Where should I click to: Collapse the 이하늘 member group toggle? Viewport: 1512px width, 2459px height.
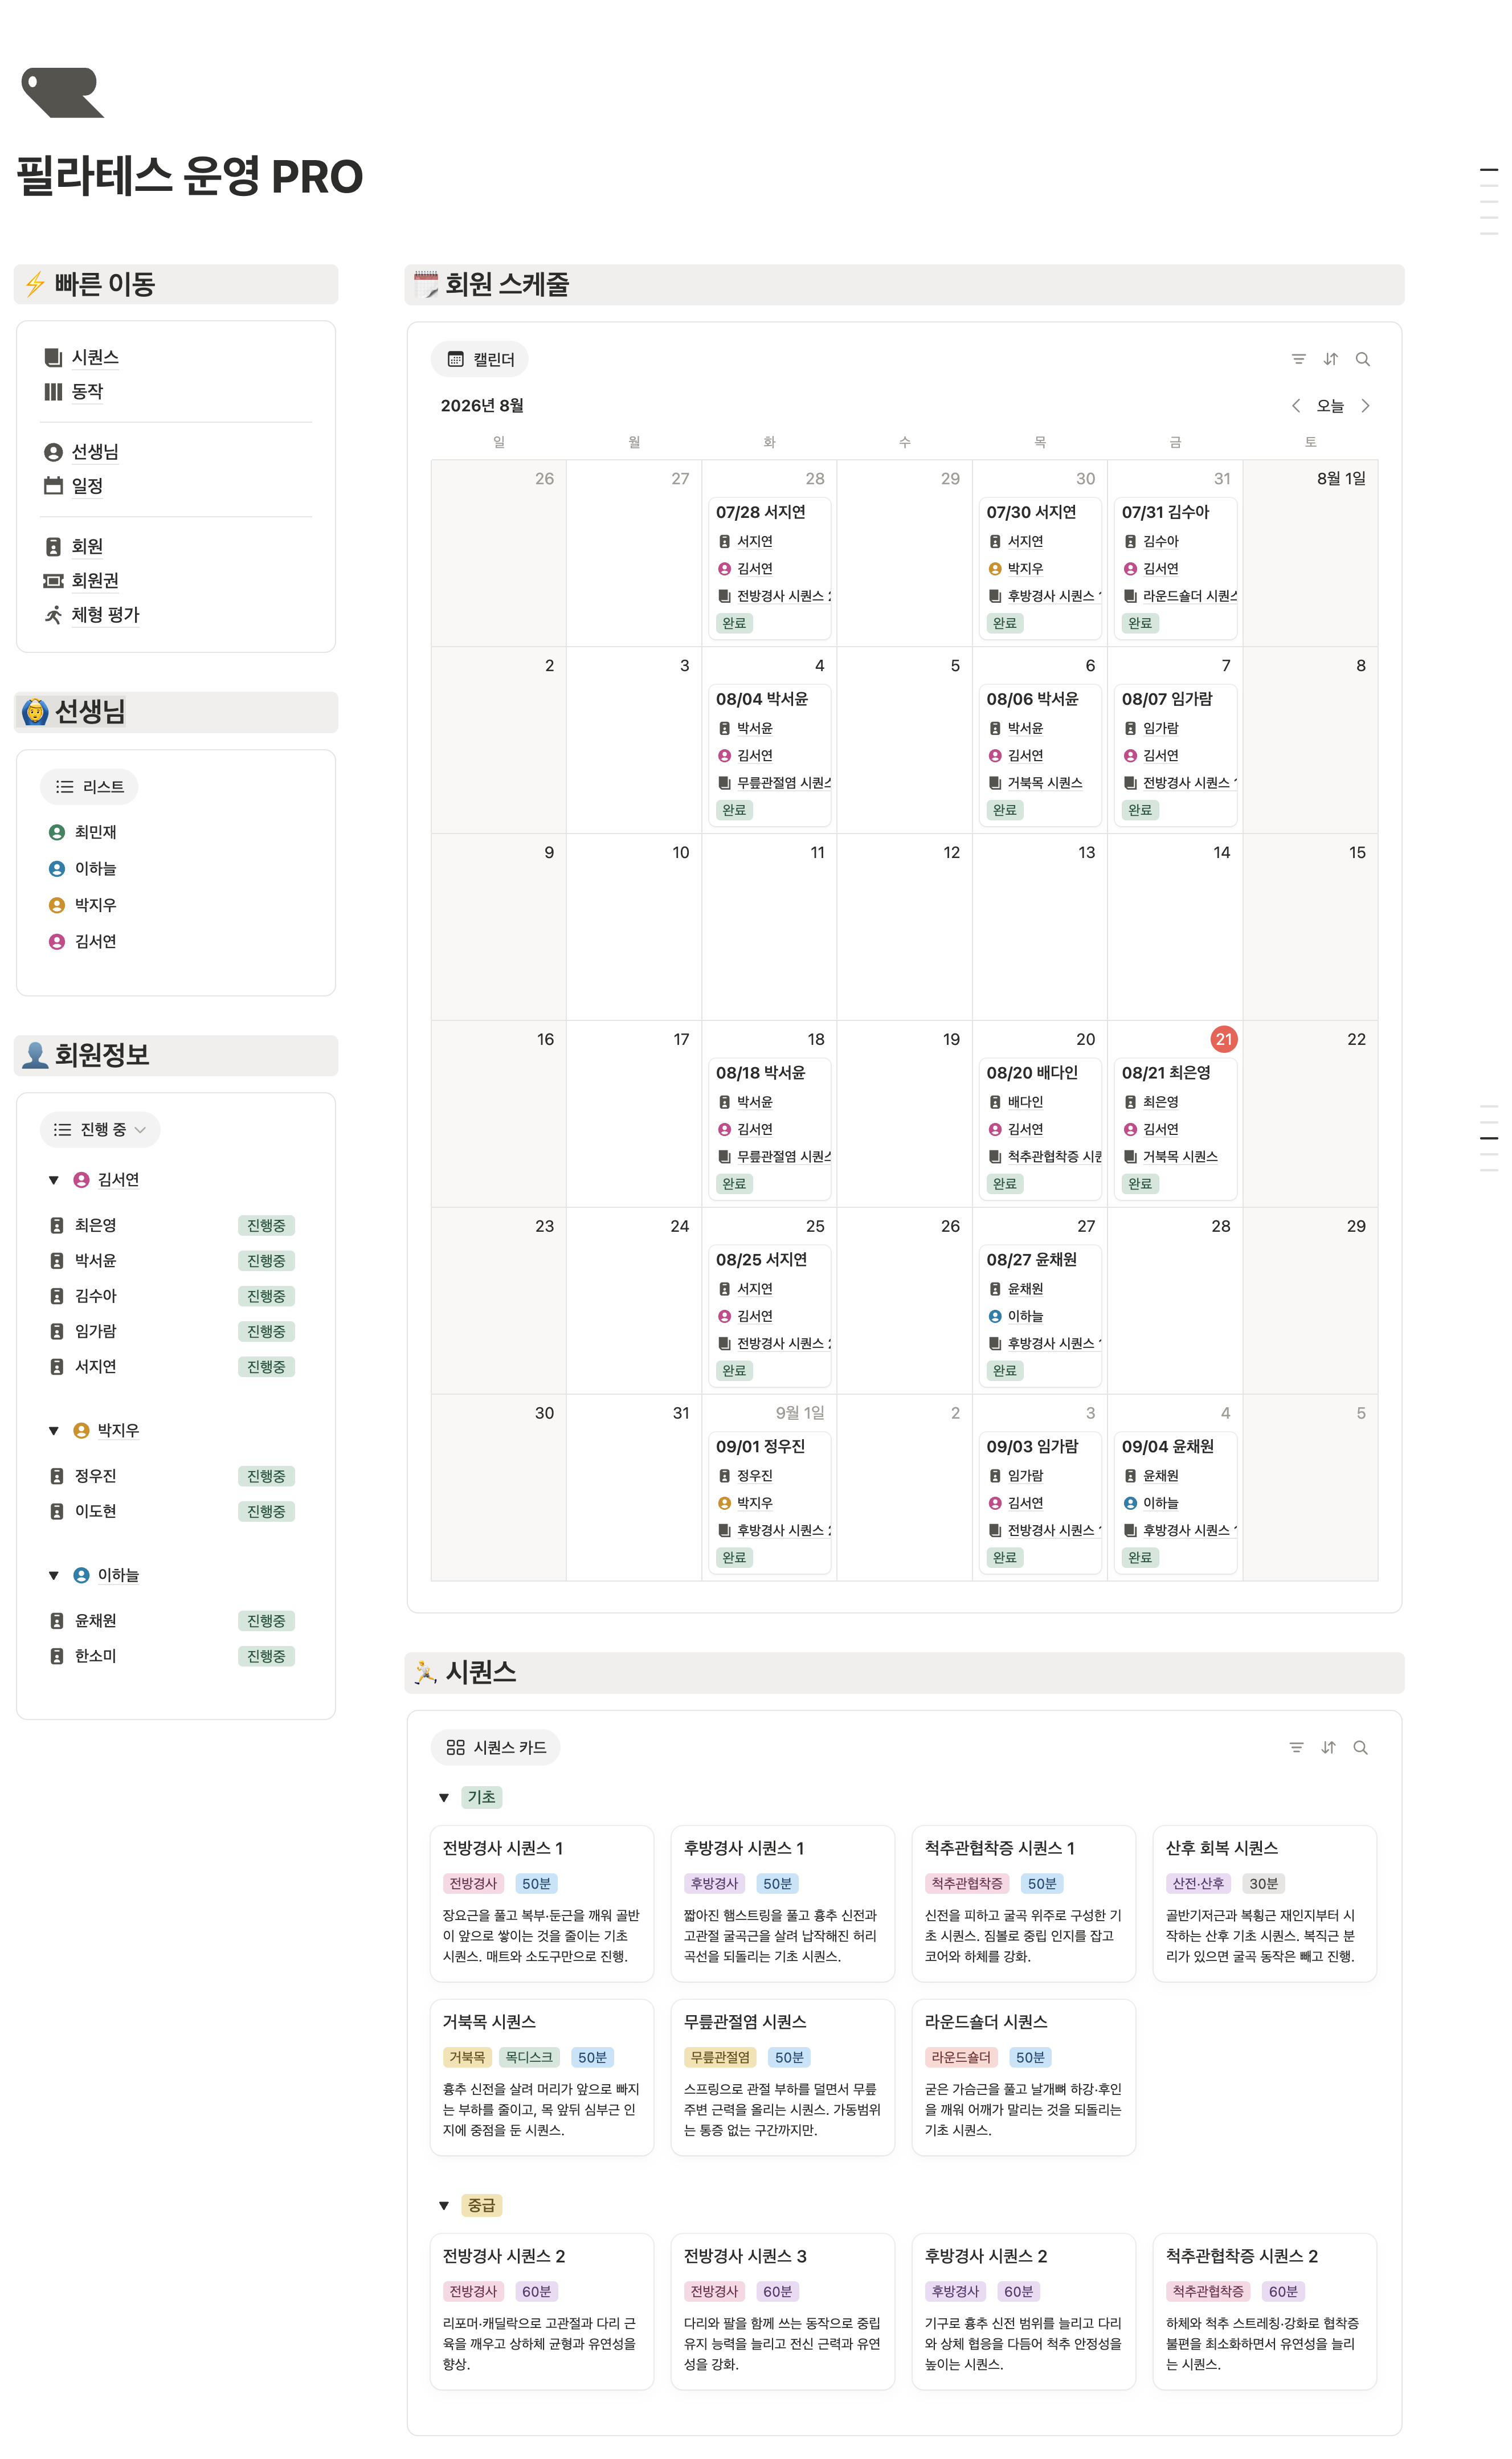(x=54, y=1576)
